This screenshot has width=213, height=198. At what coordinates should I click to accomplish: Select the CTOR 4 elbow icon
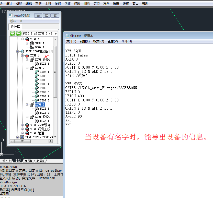(37, 84)
